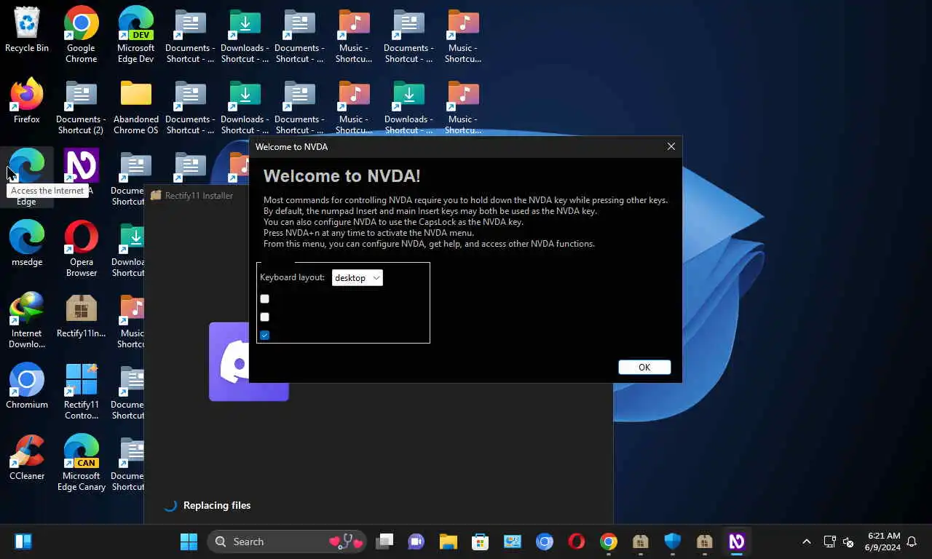Open the notification bell in the tray
This screenshot has width=932, height=559.
912,542
